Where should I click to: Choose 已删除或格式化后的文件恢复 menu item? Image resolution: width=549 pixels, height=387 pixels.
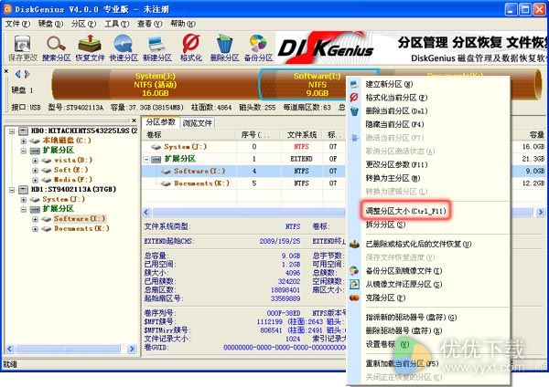coord(428,244)
